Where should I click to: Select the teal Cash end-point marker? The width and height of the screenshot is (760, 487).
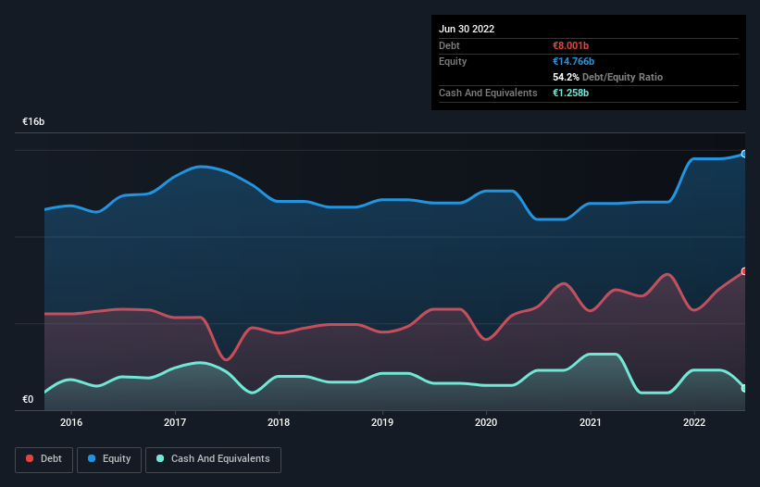click(744, 389)
